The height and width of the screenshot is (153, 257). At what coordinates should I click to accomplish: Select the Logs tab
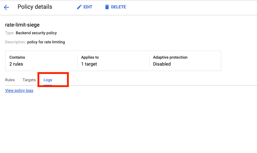coord(48,80)
